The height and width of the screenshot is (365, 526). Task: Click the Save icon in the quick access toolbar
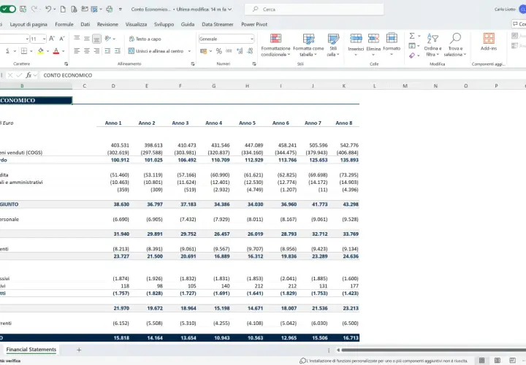coord(23,9)
